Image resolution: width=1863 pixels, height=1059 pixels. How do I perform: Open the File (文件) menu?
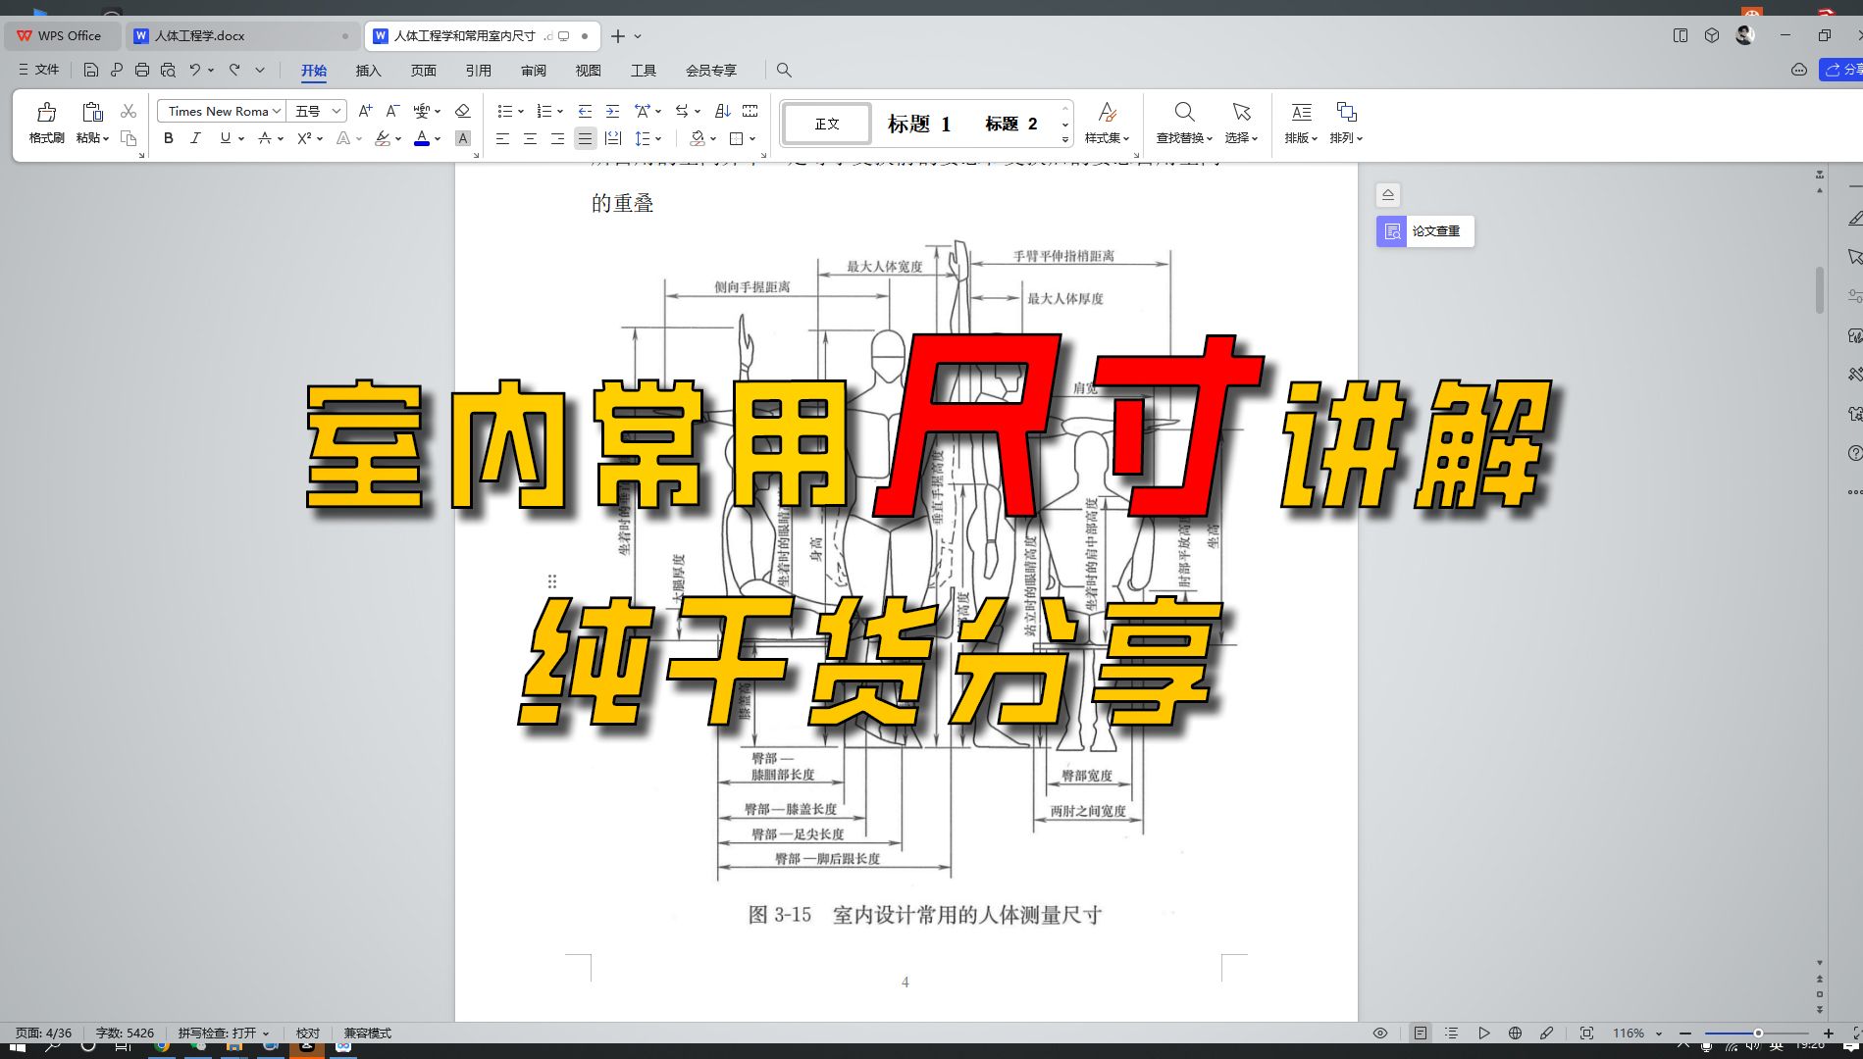coord(39,70)
